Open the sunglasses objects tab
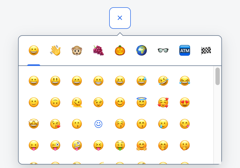 (163, 50)
